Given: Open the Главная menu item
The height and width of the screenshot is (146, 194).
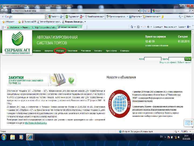Looking at the screenshot, I should [x=37, y=51].
